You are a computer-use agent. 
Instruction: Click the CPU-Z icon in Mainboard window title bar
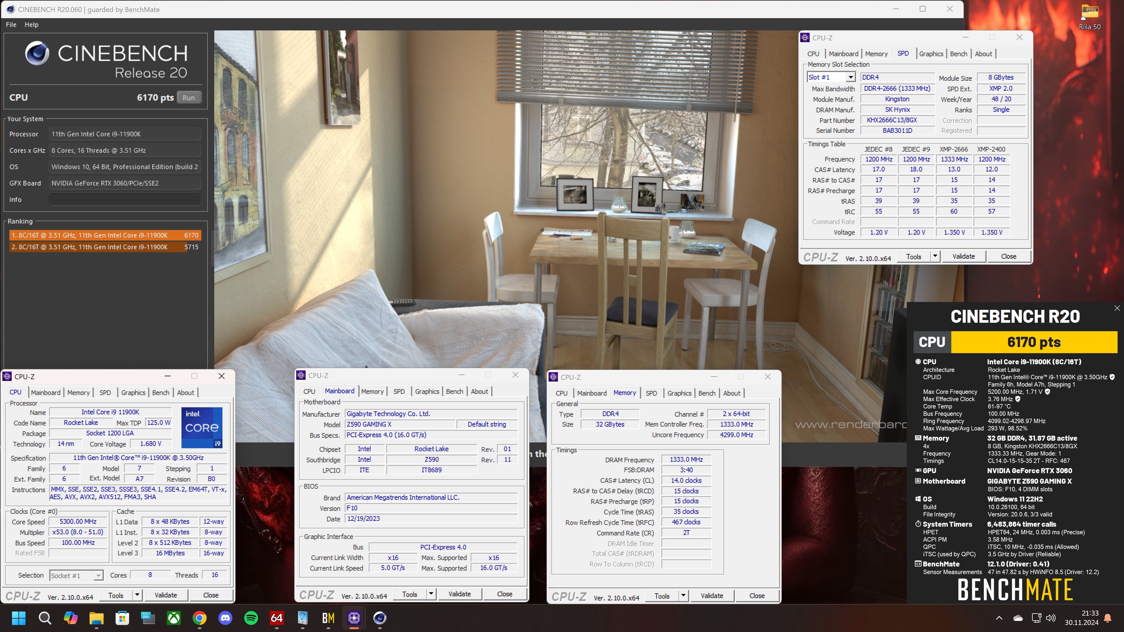(301, 375)
